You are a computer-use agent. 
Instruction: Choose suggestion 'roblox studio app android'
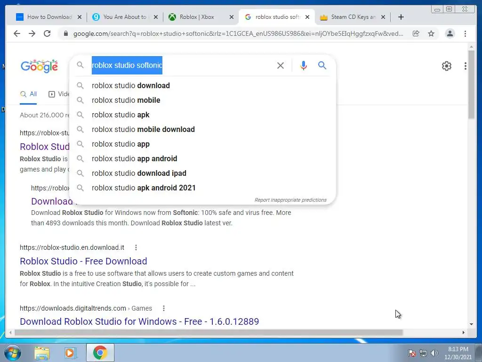202,158
